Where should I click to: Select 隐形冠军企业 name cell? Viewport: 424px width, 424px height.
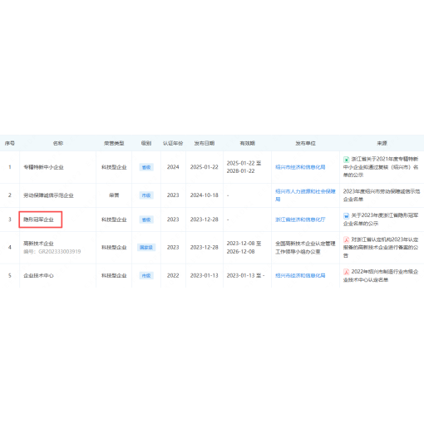click(38, 219)
